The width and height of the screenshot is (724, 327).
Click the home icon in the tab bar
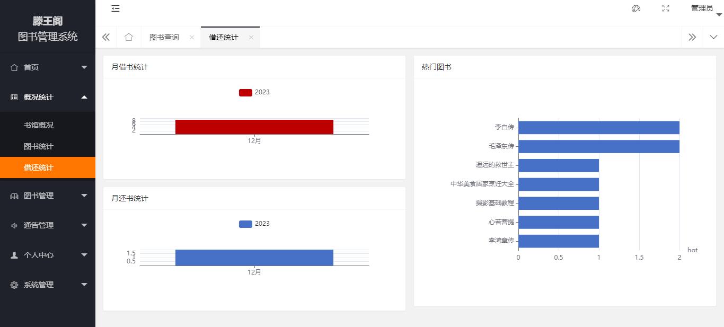pos(128,37)
